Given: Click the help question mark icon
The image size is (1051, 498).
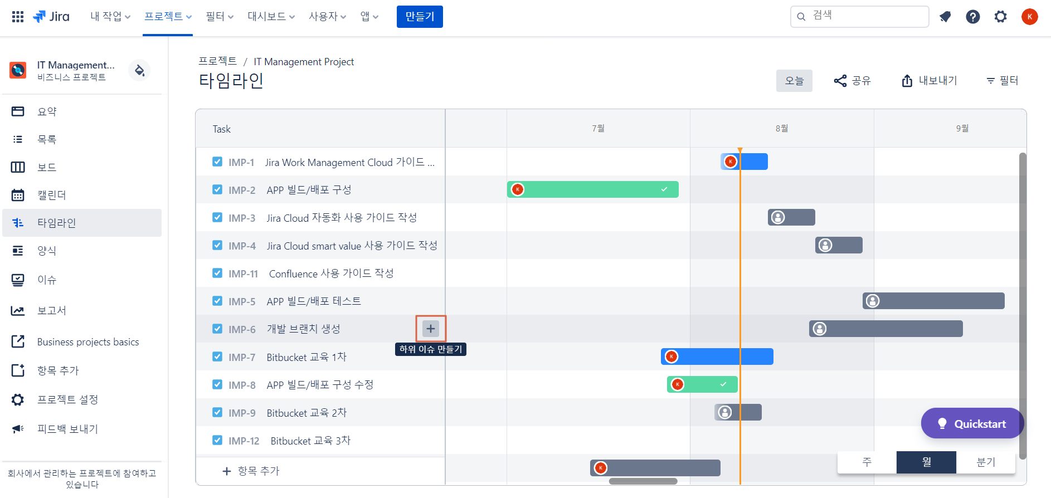Looking at the screenshot, I should coord(973,17).
